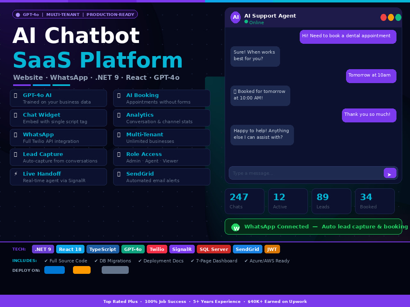Select the SQL Server tech badge
Viewport: 410px width, 307px height.
point(214,249)
